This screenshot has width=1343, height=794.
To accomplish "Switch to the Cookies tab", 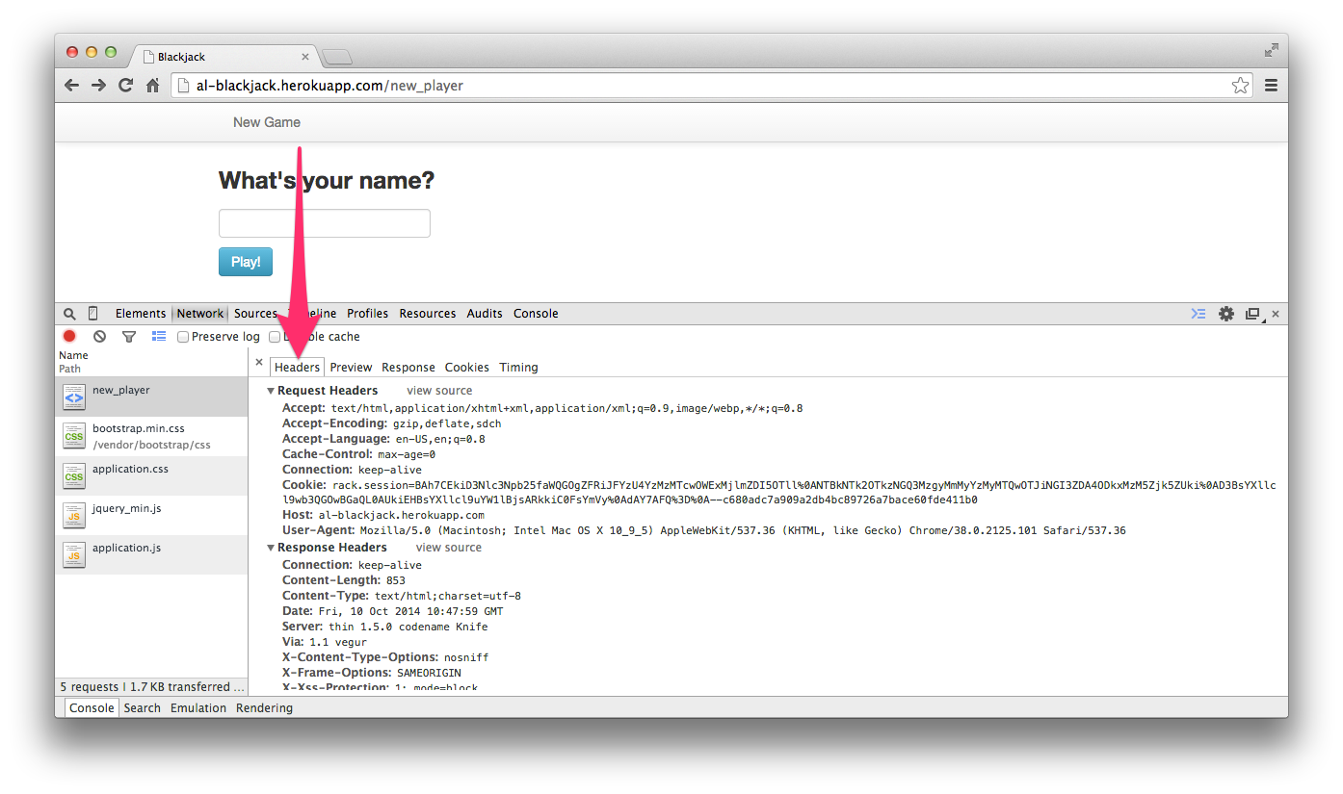I will coord(467,368).
